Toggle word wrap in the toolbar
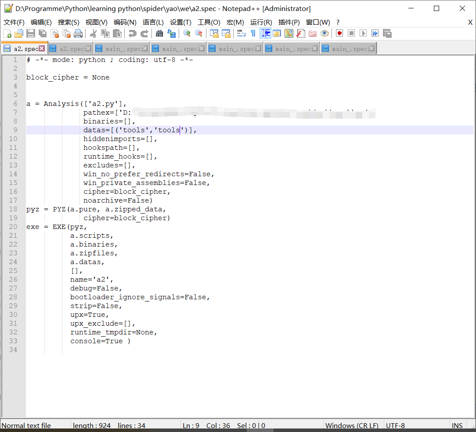The height and width of the screenshot is (432, 476). 242,33
